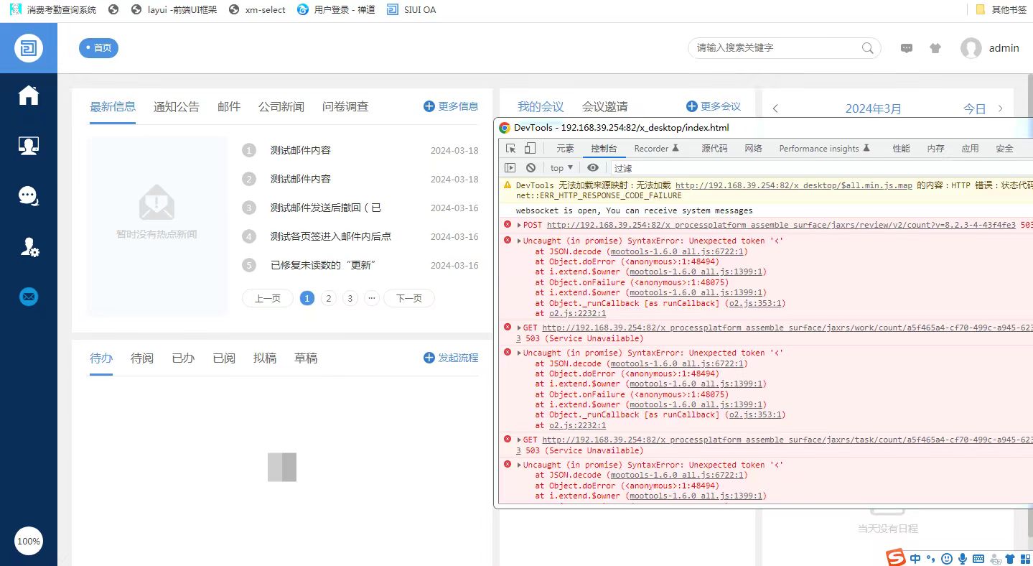This screenshot has height=566, width=1033.
Task: Open the round mail icon in the sidebar
Action: tap(29, 297)
